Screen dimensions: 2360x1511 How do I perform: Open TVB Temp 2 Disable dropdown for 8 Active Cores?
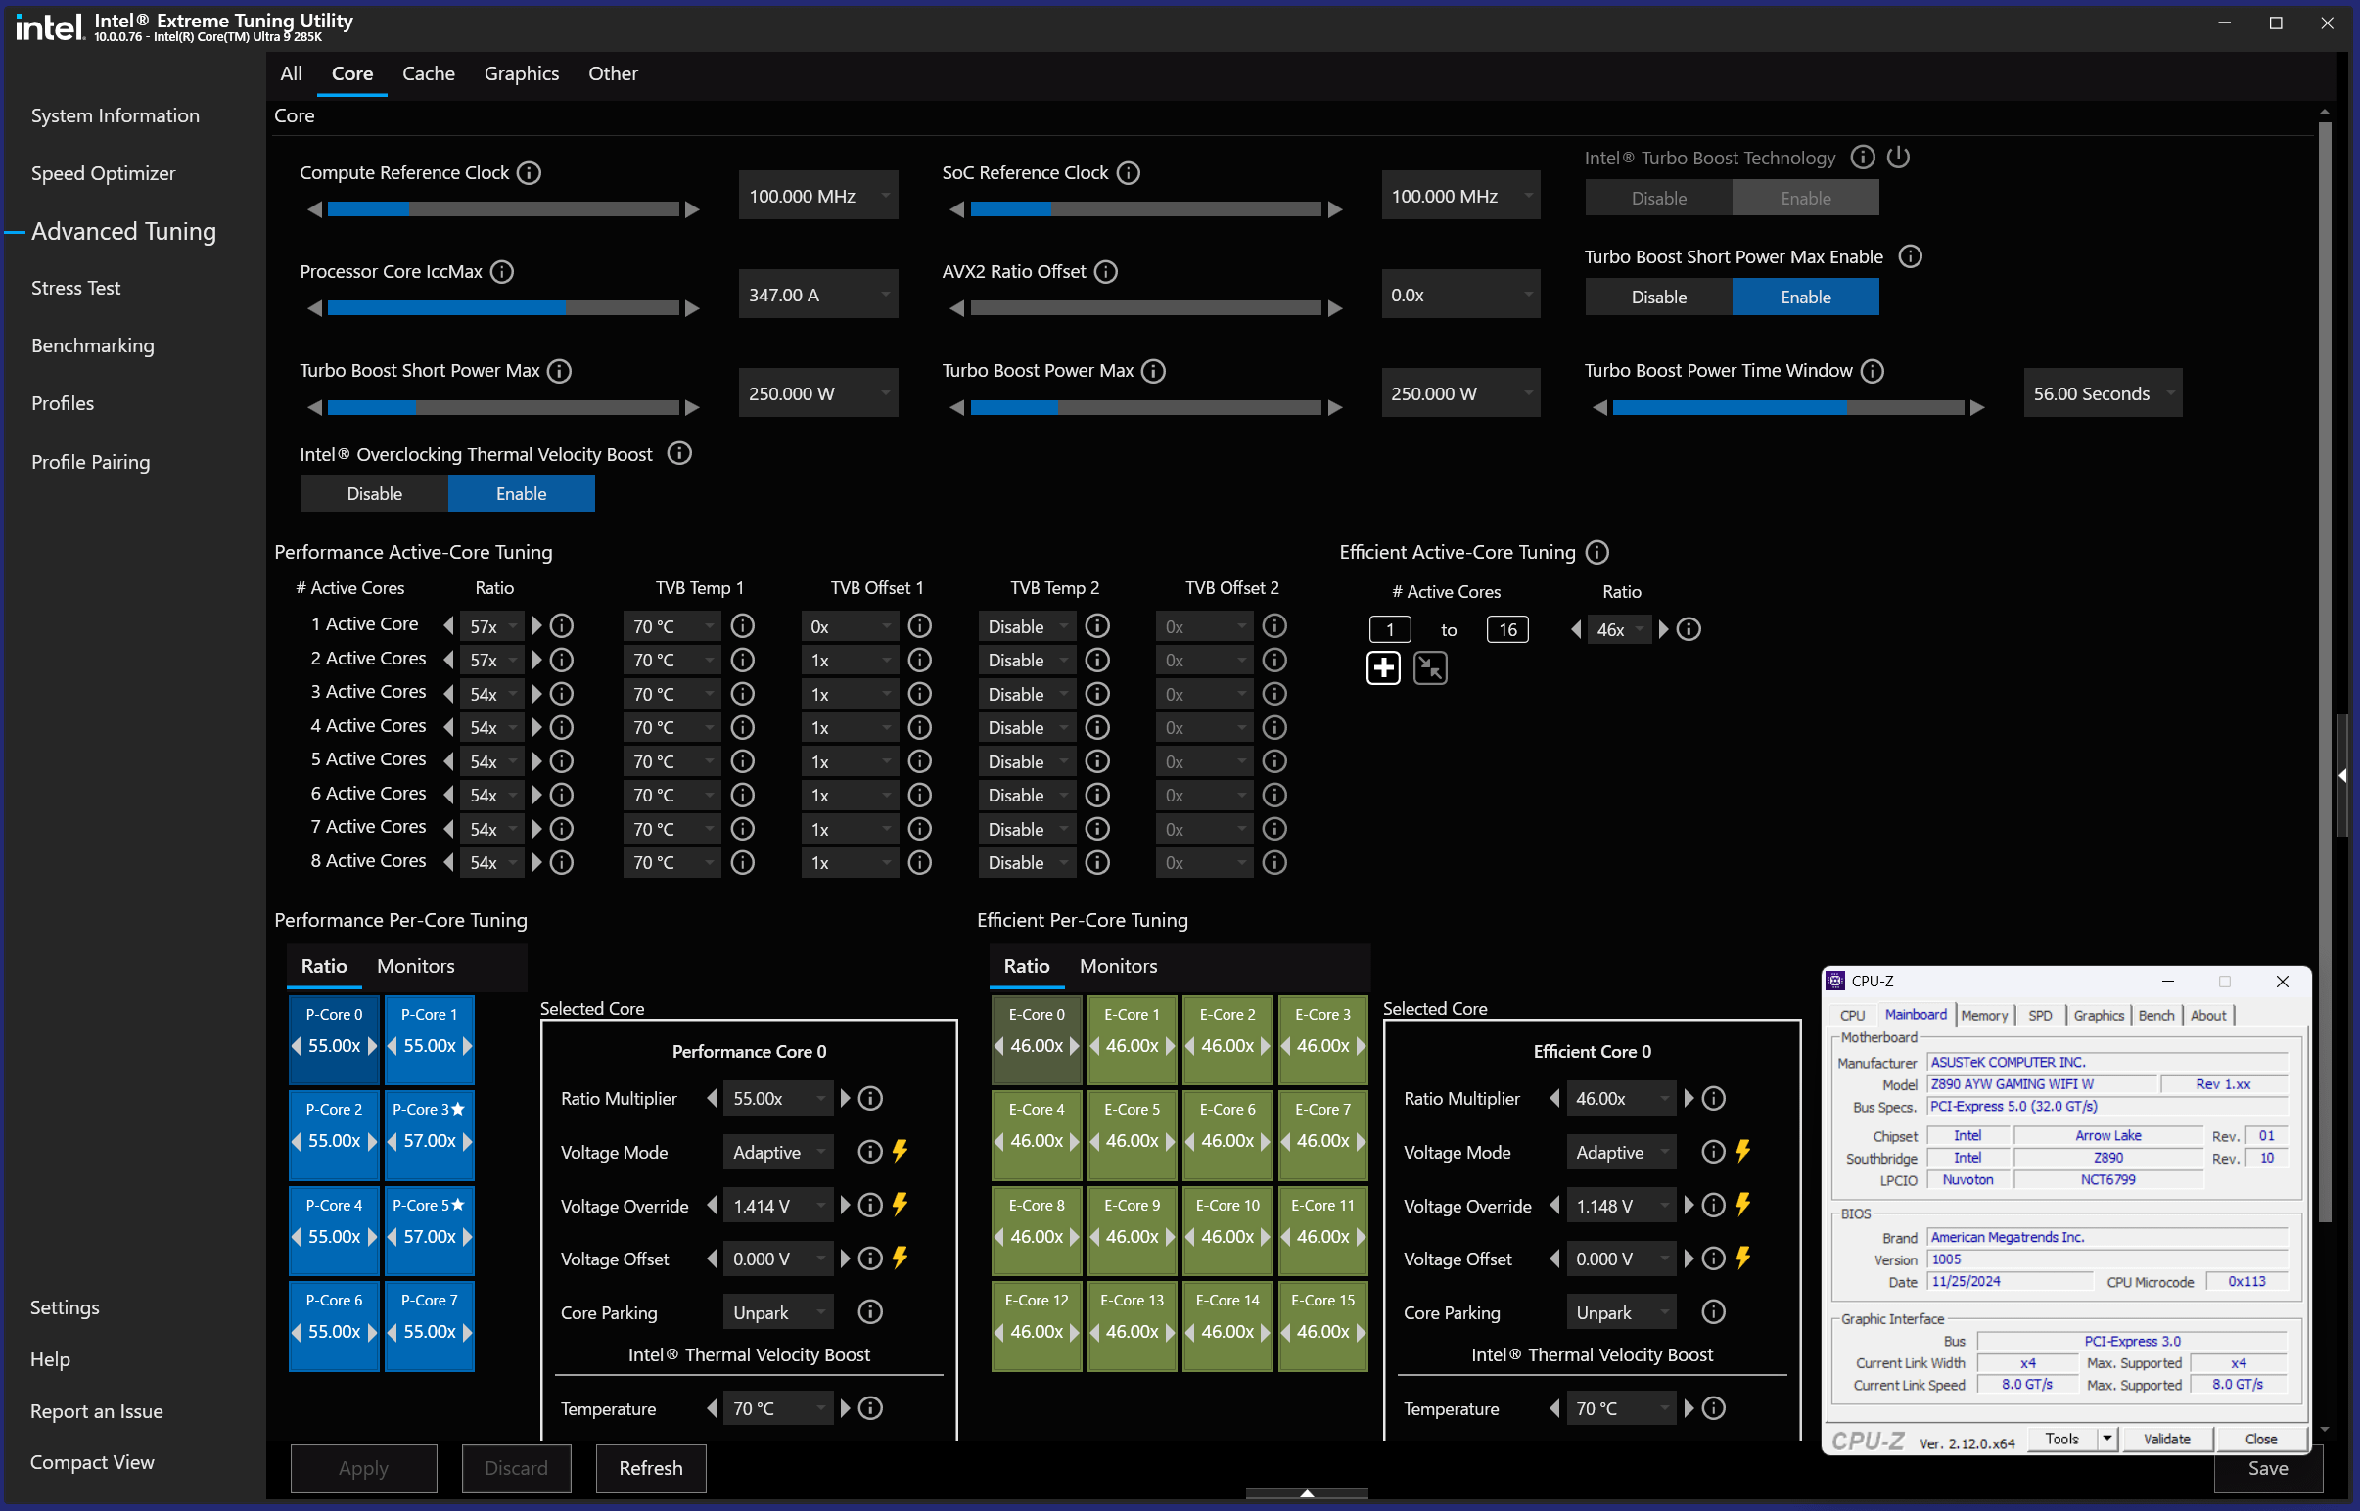[x=1028, y=862]
